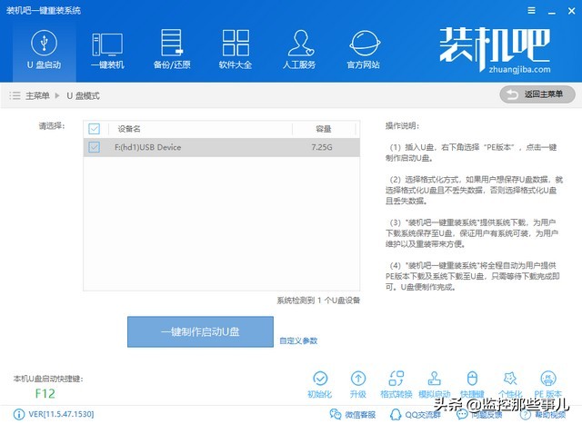Click 一键制作启动U盘 button
This screenshot has width=582, height=424.
200,331
